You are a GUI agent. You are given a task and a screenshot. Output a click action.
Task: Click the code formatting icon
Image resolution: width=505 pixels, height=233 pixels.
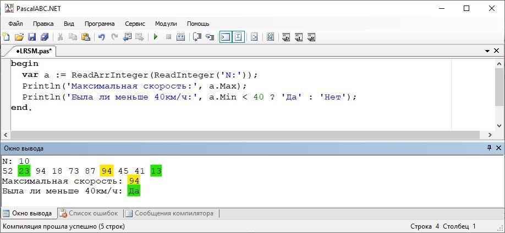(x=255, y=37)
